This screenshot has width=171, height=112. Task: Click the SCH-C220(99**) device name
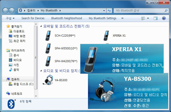65,36
